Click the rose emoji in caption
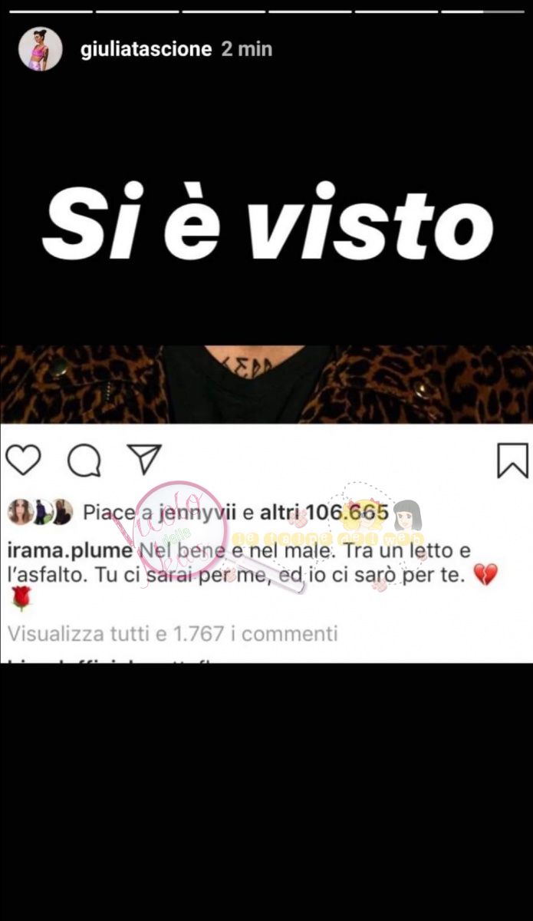This screenshot has width=533, height=921. 20,599
